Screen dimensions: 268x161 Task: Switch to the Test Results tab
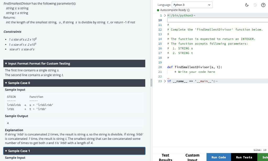click(x=165, y=157)
